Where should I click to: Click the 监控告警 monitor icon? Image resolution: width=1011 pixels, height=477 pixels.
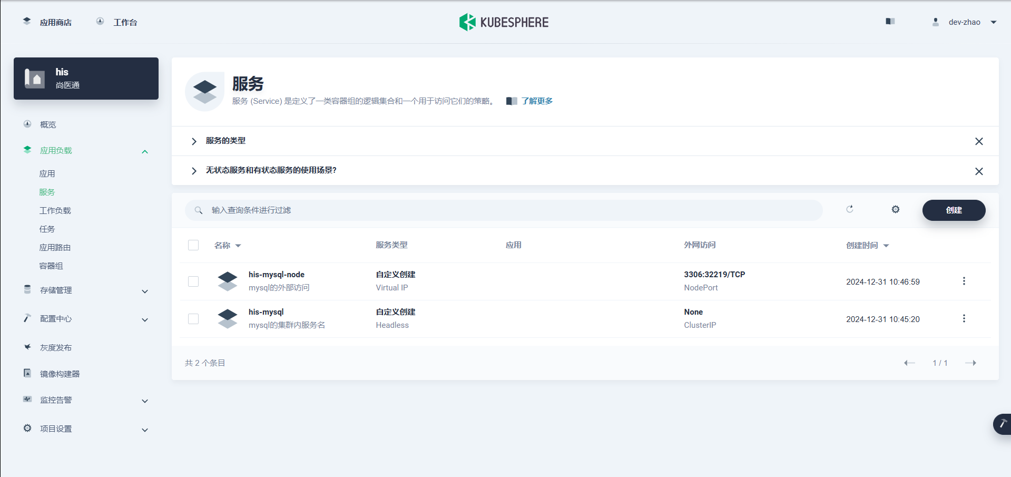(x=27, y=399)
